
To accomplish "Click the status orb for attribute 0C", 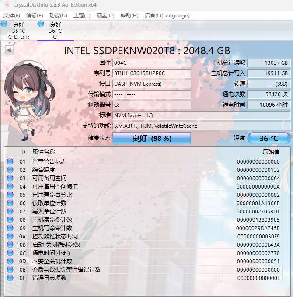I will pyautogui.click(x=10, y=253).
